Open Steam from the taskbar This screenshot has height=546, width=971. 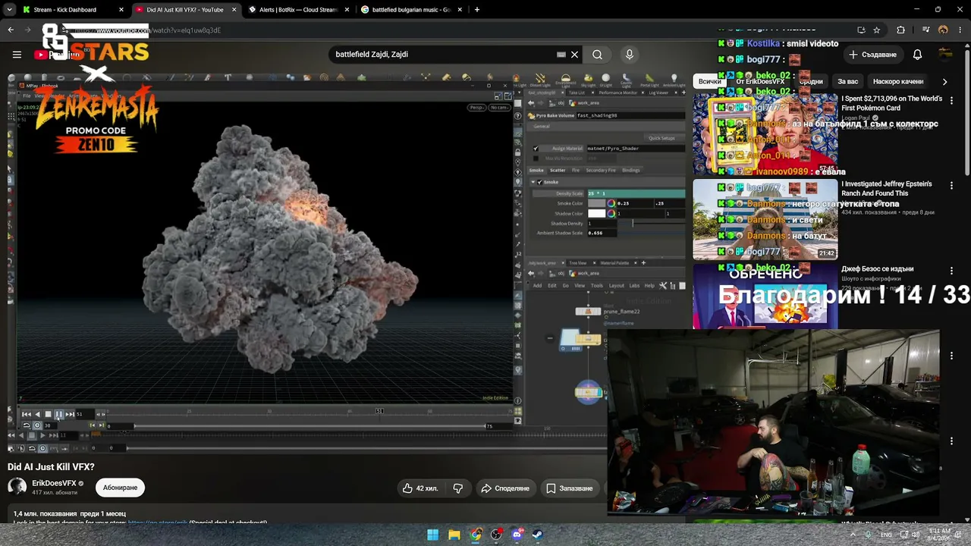coord(538,535)
